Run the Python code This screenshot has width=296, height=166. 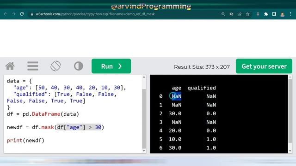coord(111,66)
